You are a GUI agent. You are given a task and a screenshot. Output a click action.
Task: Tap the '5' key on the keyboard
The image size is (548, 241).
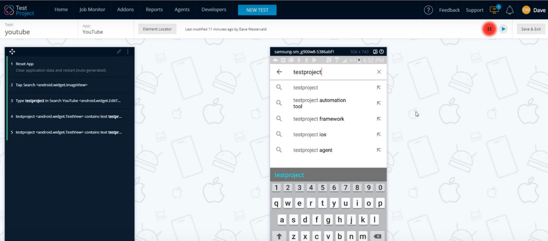323,188
